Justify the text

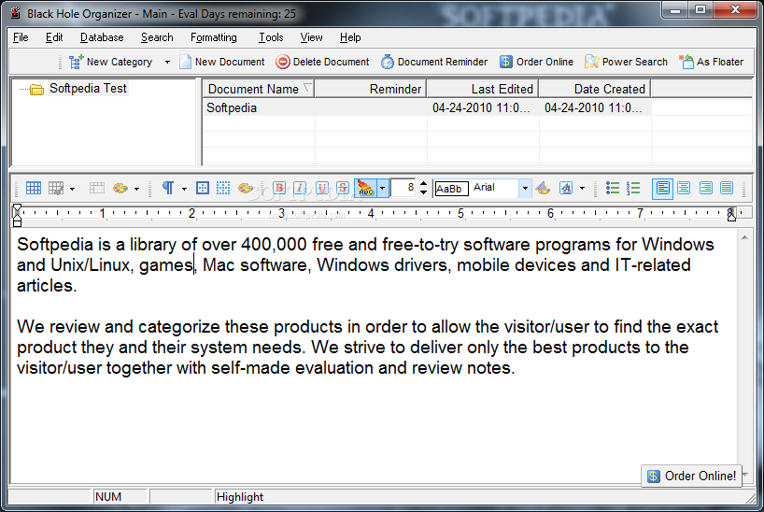[x=727, y=188]
